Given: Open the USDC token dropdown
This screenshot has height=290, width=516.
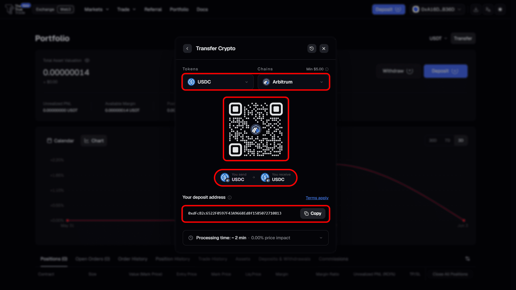Looking at the screenshot, I should coord(218,82).
